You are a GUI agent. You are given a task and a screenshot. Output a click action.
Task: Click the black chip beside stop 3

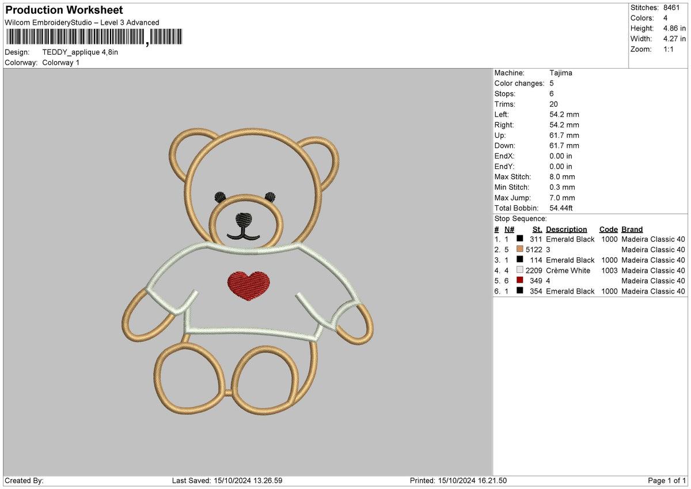coord(520,260)
